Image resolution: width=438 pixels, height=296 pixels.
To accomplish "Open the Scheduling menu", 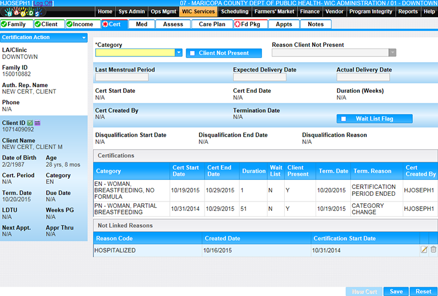I will (x=235, y=11).
